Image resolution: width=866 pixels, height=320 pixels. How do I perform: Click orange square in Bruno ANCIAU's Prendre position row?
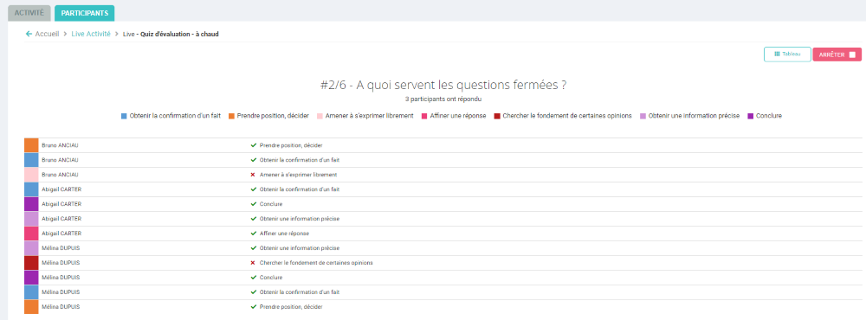click(x=31, y=145)
